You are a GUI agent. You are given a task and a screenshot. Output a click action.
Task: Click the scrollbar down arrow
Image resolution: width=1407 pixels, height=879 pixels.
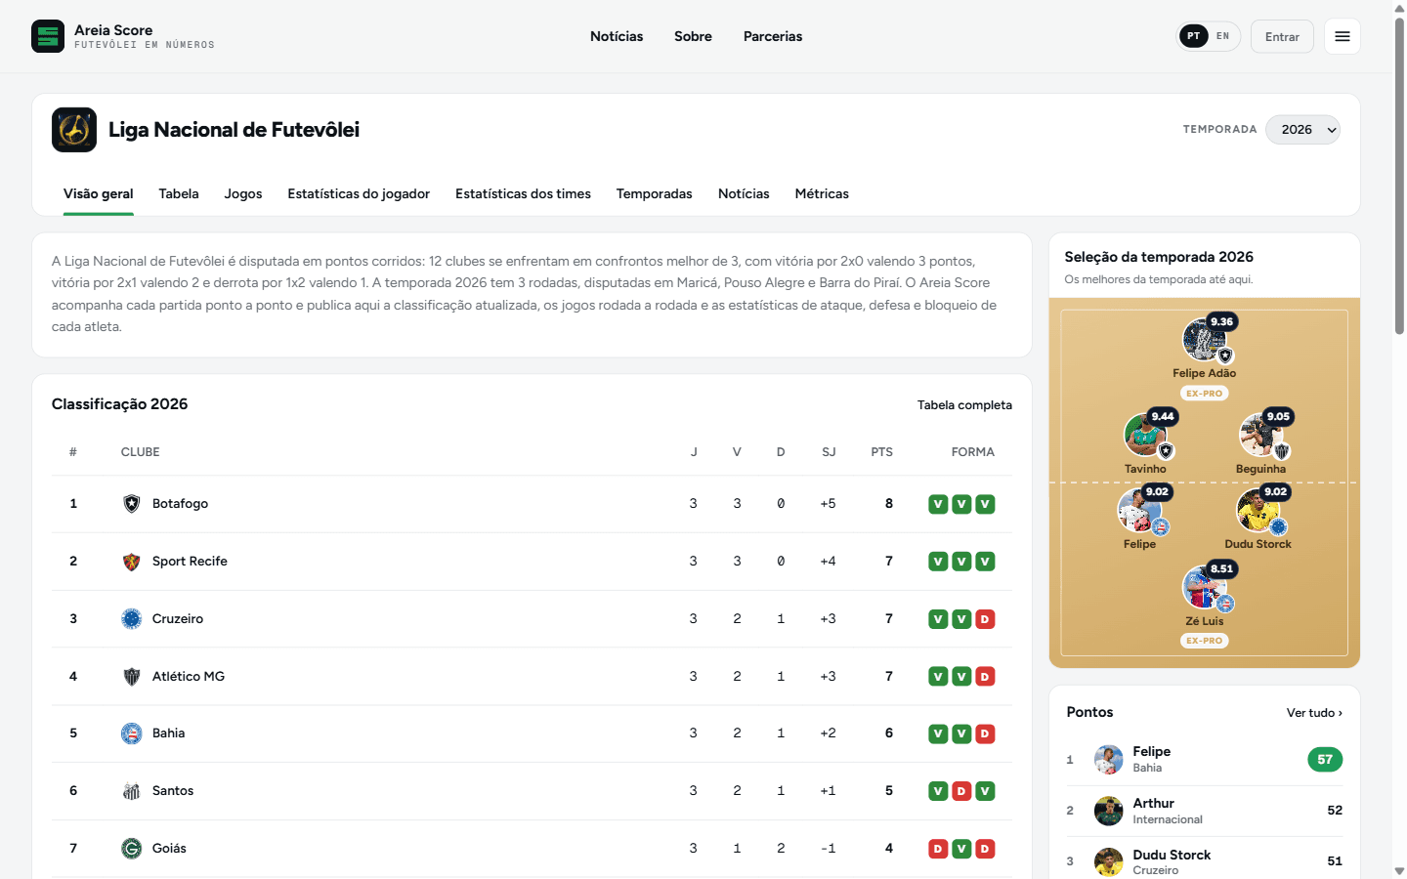click(x=1399, y=871)
